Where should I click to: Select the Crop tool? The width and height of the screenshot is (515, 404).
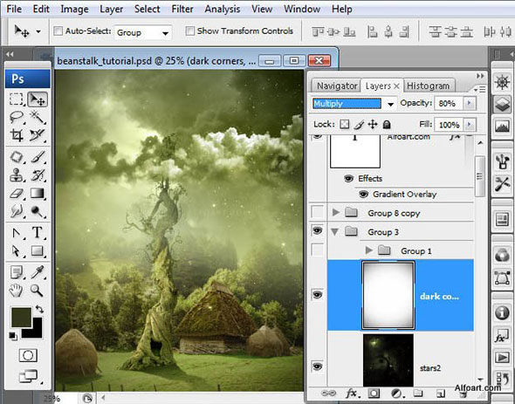point(17,134)
